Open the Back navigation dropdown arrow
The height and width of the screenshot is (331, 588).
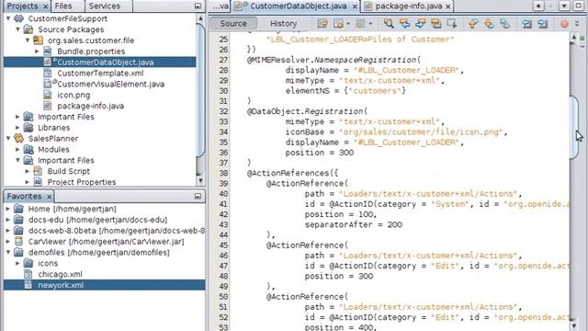[x=348, y=24]
